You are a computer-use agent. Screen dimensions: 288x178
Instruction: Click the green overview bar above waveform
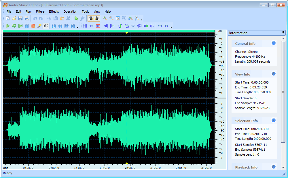pos(109,31)
